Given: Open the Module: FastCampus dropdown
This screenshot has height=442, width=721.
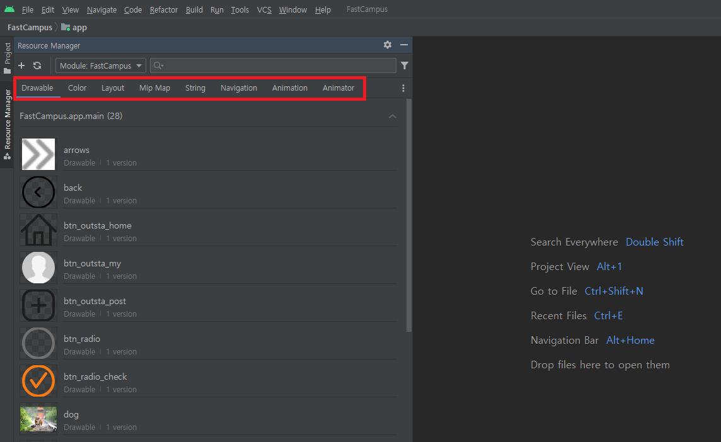Looking at the screenshot, I should click(x=101, y=65).
